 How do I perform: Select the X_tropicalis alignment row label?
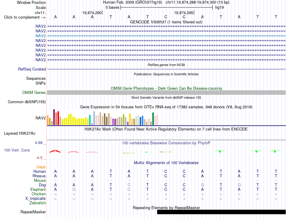click(36, 199)
